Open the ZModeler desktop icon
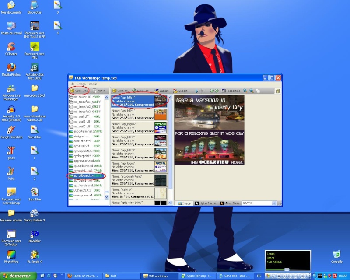350x280 pixels. pos(35,236)
